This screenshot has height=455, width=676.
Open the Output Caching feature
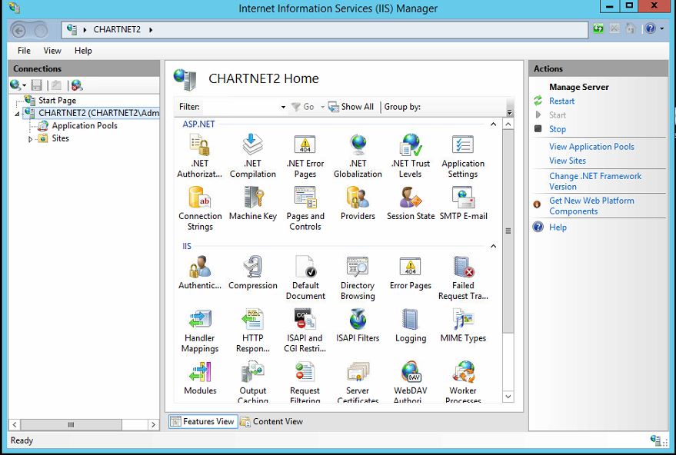(x=253, y=382)
